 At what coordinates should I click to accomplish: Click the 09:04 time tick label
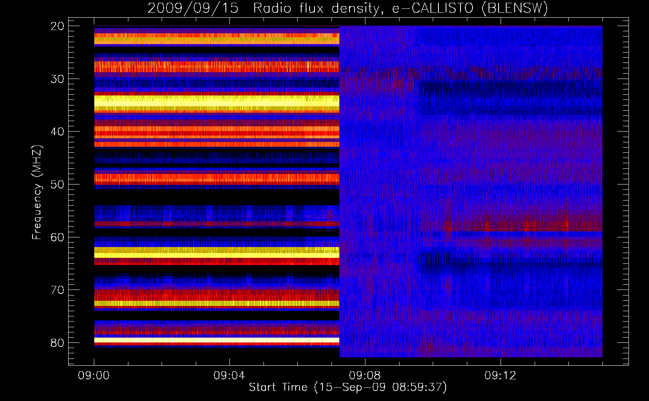(x=229, y=376)
